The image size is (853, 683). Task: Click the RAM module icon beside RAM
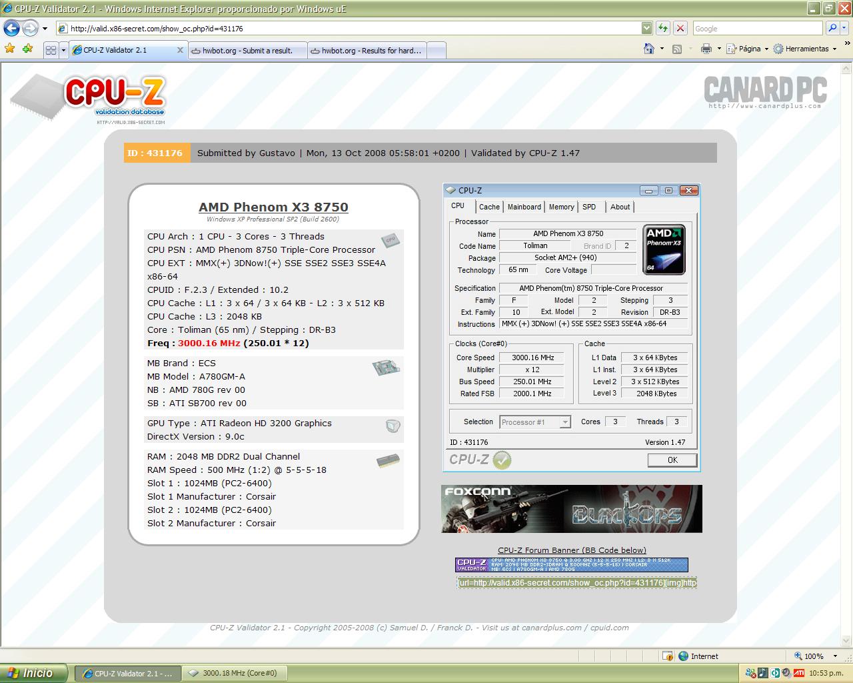coord(388,460)
